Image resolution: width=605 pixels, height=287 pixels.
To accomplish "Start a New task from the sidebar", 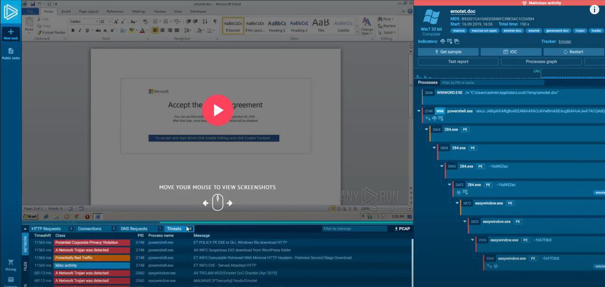I will tap(10, 34).
